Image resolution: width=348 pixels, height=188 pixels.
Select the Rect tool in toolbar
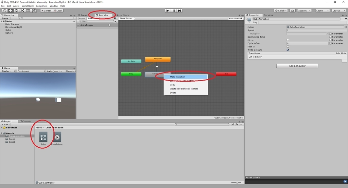click(28, 11)
